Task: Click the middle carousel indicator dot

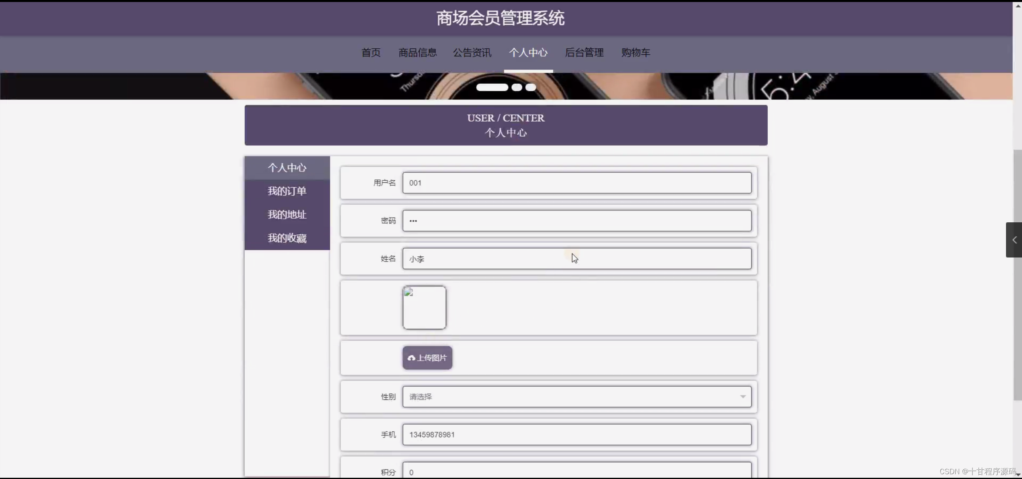Action: [x=517, y=87]
